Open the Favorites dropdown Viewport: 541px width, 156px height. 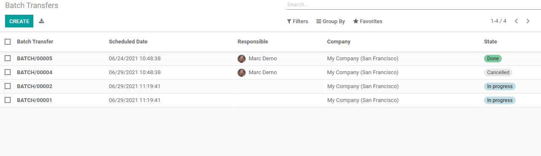[x=368, y=22]
